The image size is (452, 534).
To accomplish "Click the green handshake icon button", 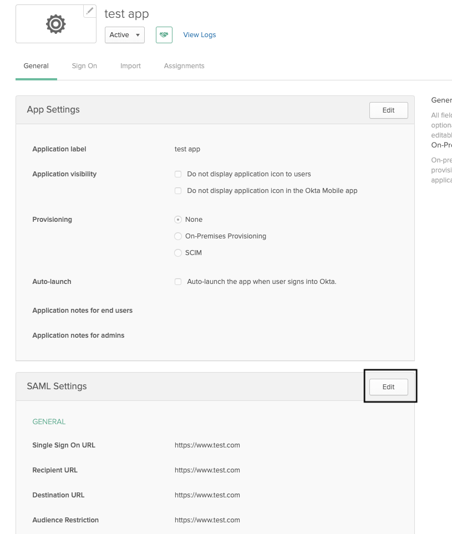I will click(x=164, y=34).
